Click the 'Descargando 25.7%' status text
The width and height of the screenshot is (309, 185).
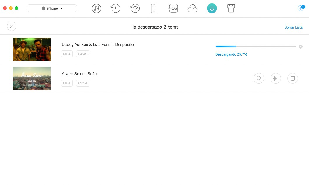click(x=231, y=54)
